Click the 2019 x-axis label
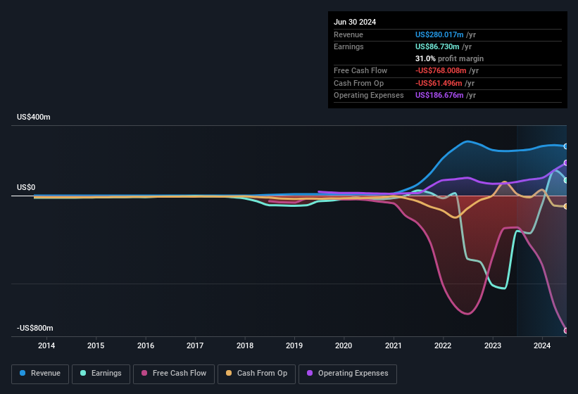Image resolution: width=578 pixels, height=394 pixels. pyautogui.click(x=294, y=345)
